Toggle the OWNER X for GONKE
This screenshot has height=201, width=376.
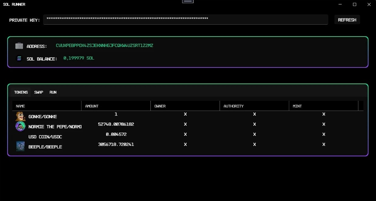click(x=185, y=114)
